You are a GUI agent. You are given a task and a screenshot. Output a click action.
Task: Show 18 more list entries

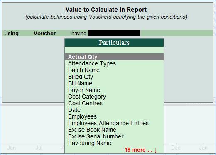pyautogui.click(x=140, y=150)
